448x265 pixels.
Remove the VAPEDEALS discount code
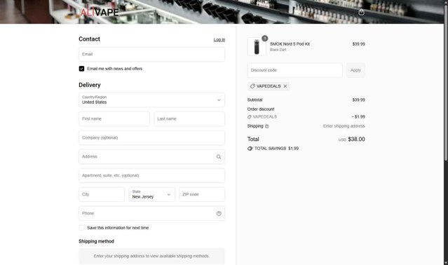(285, 86)
